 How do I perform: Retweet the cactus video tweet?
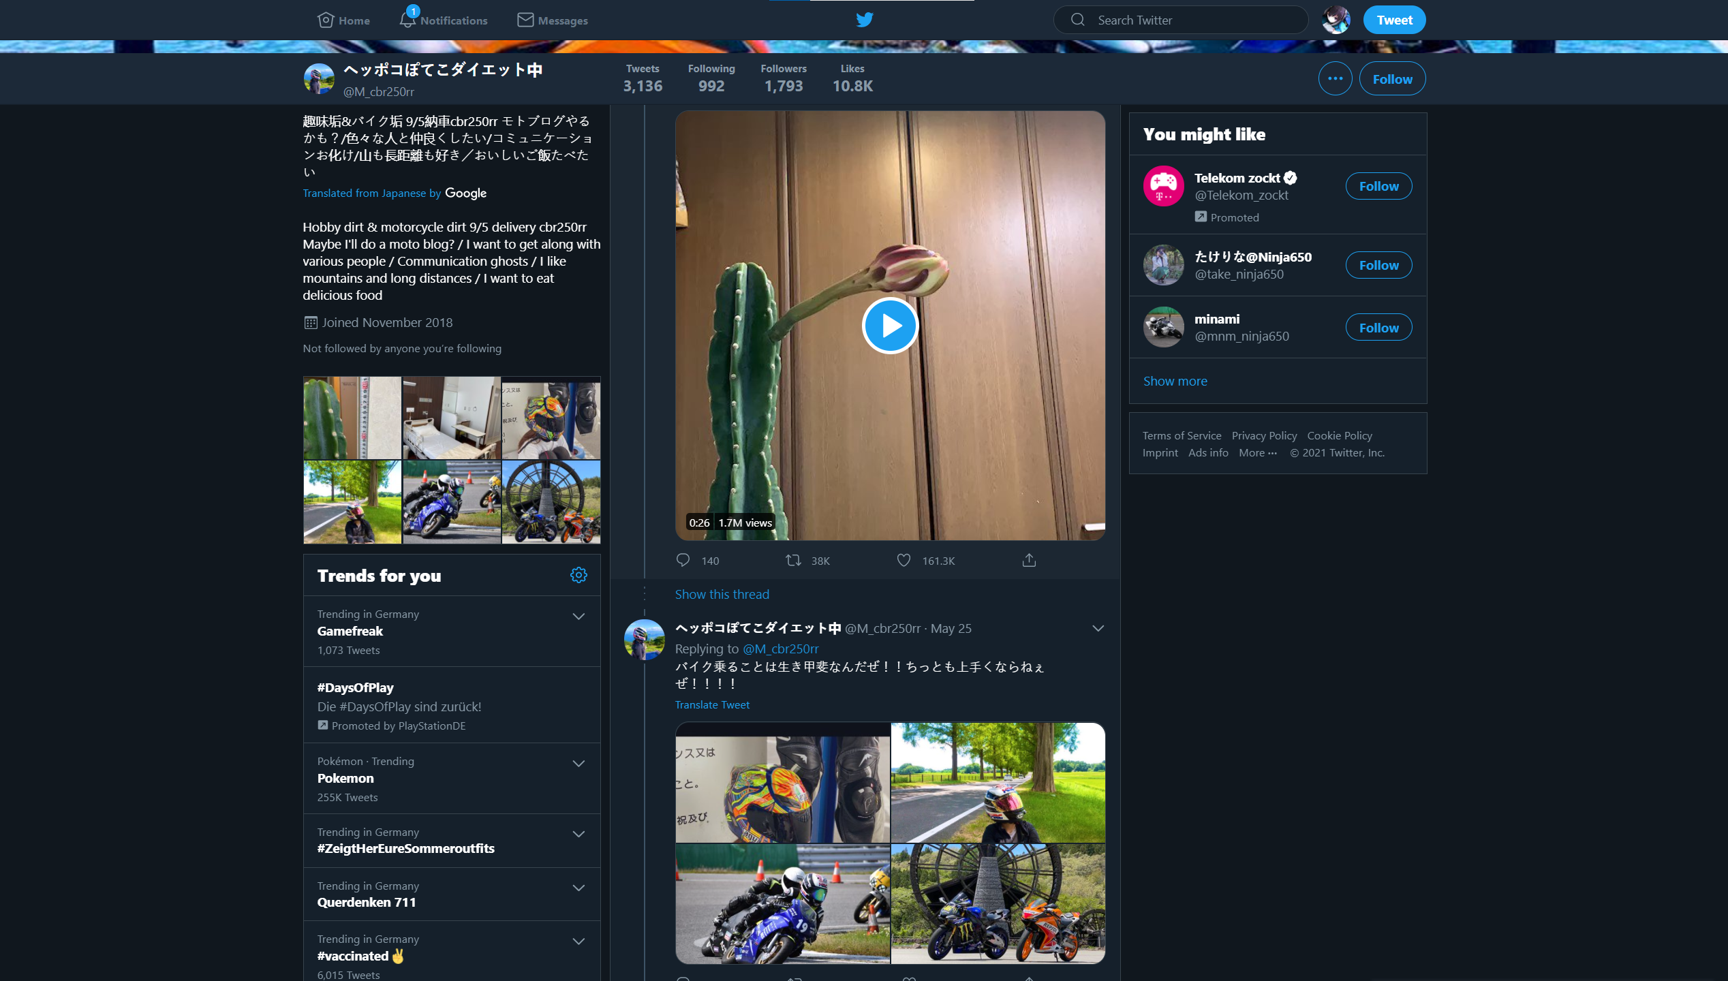[793, 560]
